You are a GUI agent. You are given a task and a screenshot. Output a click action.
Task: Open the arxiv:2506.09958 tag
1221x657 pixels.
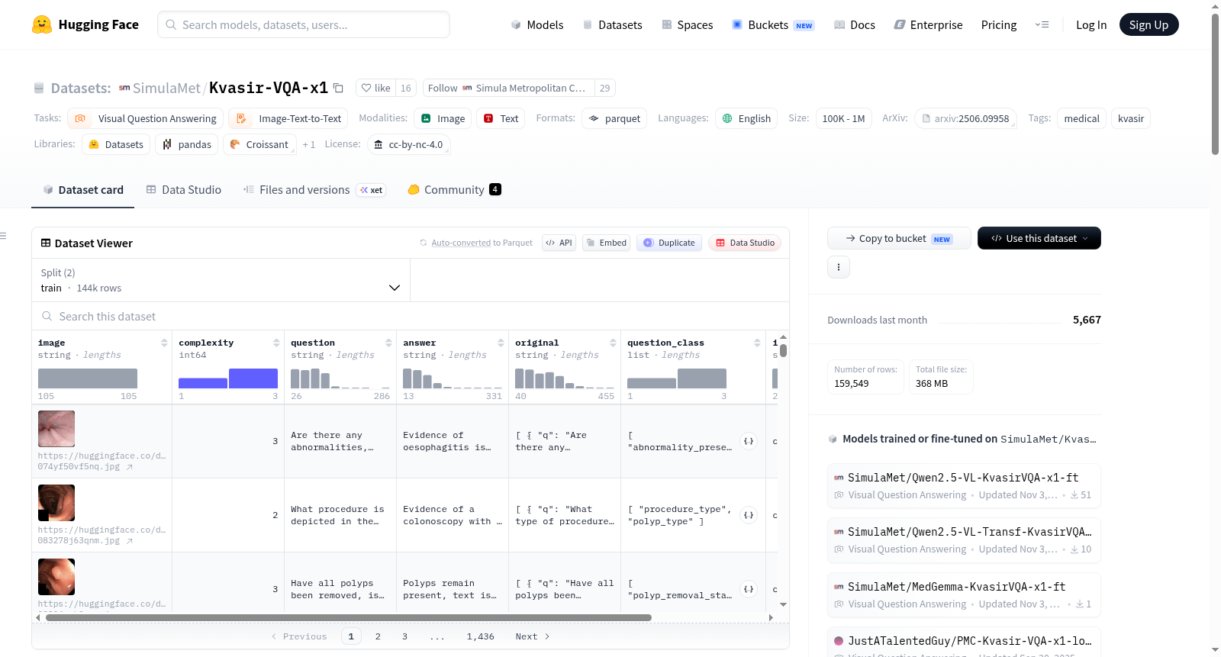pyautogui.click(x=965, y=118)
